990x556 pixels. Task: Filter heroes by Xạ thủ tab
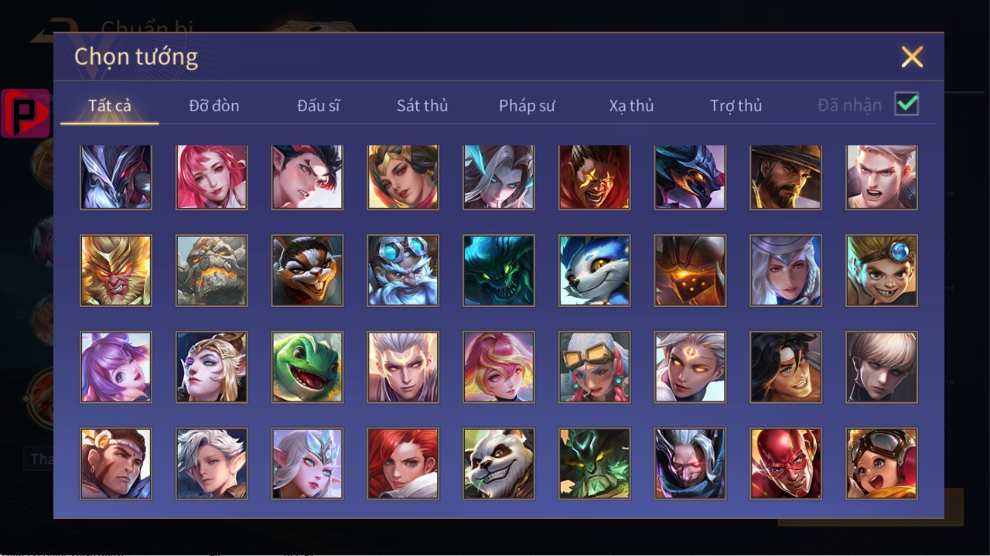(631, 105)
